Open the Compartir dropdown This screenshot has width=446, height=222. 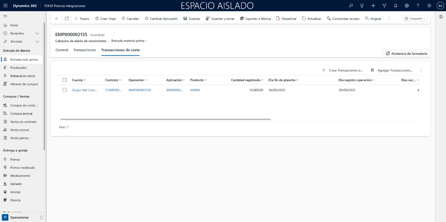pyautogui.click(x=415, y=18)
